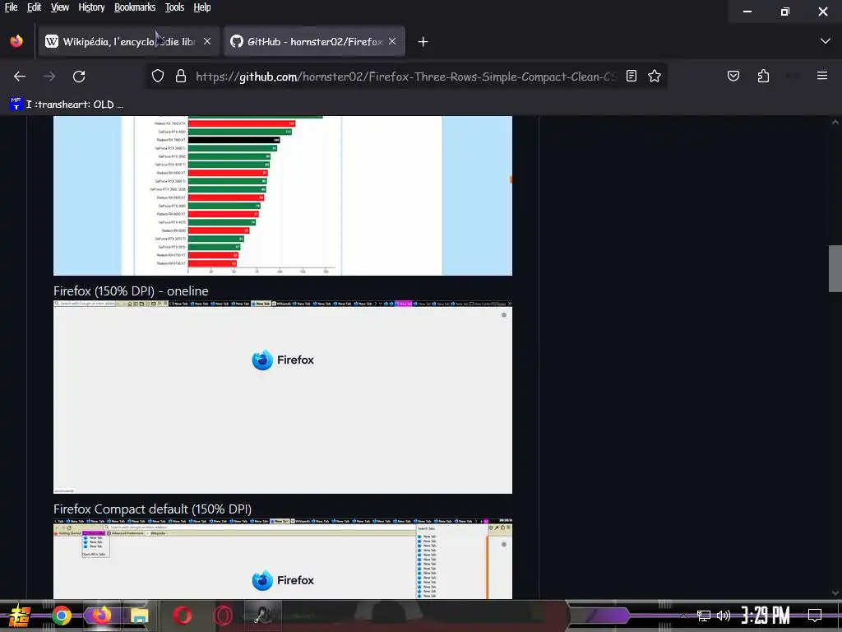Click the scrollbar down arrow

[x=835, y=592]
